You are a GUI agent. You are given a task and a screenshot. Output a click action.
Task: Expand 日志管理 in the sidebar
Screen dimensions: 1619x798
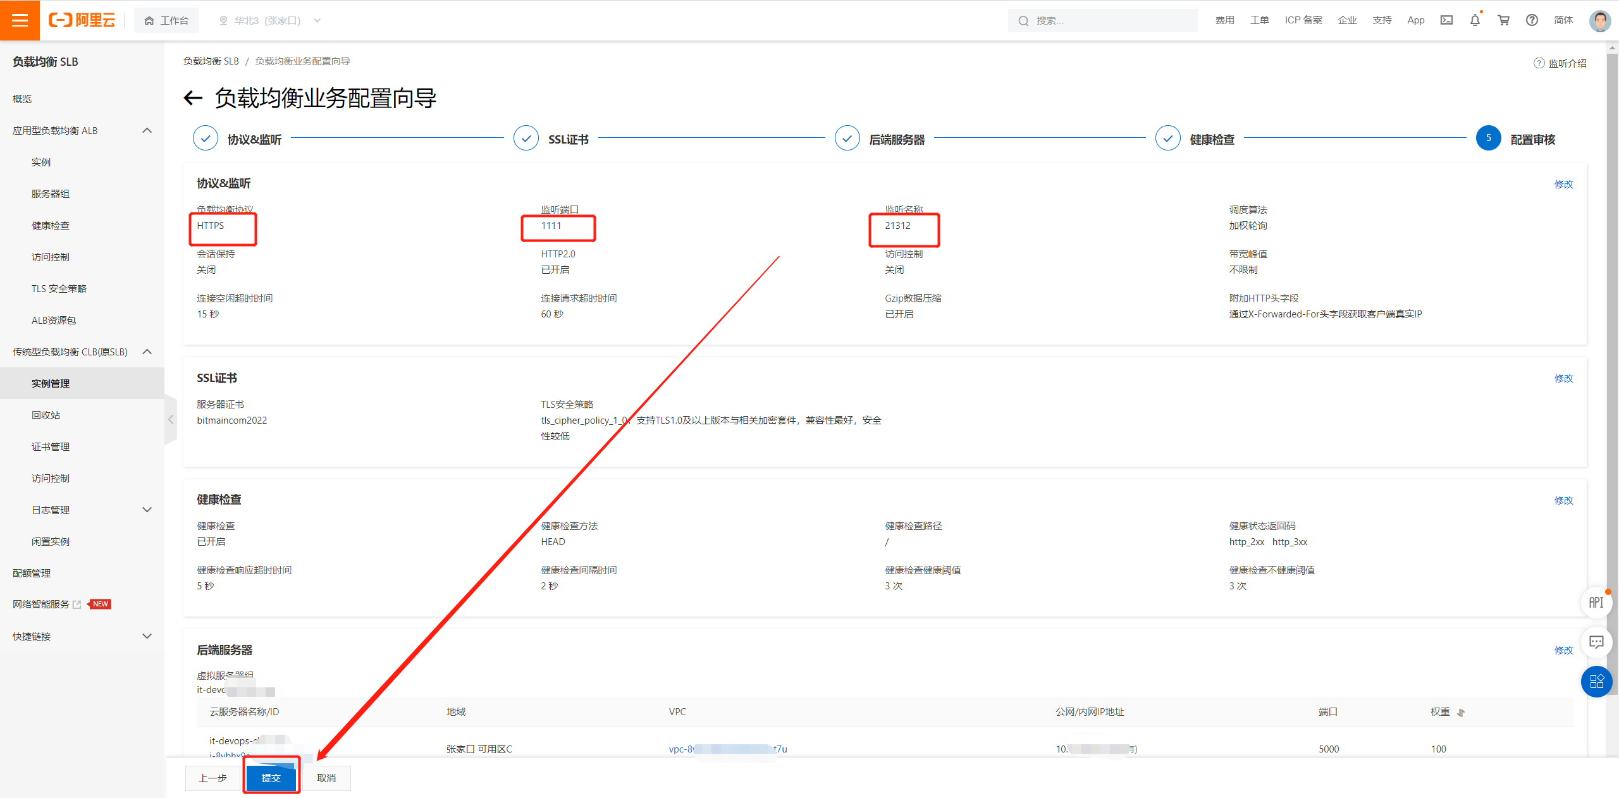click(147, 510)
